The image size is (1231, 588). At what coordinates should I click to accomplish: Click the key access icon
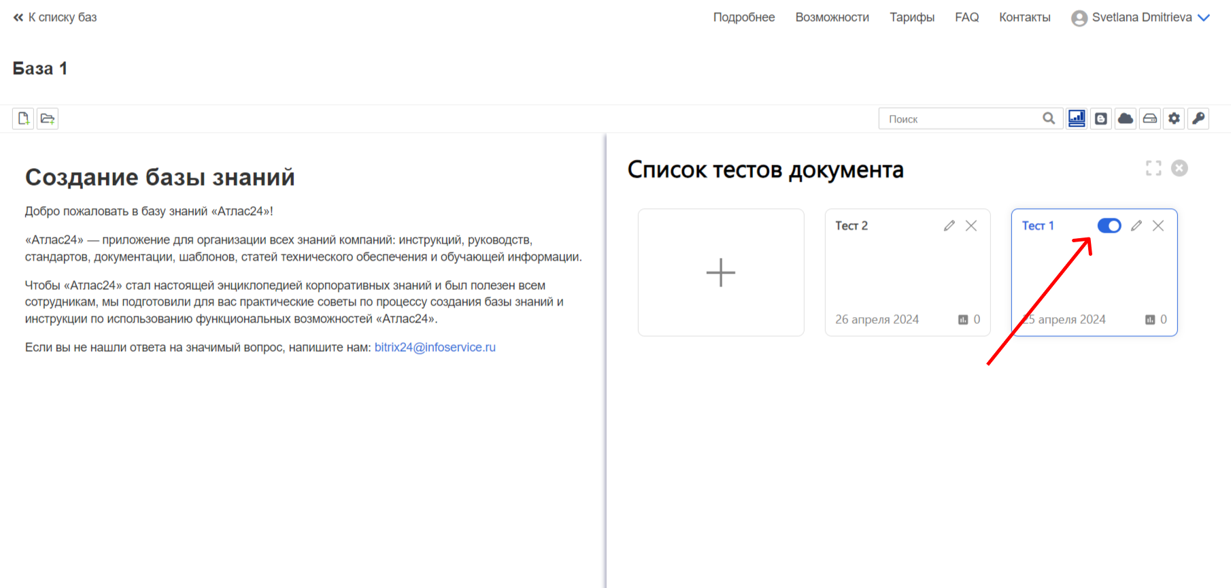pyautogui.click(x=1198, y=118)
